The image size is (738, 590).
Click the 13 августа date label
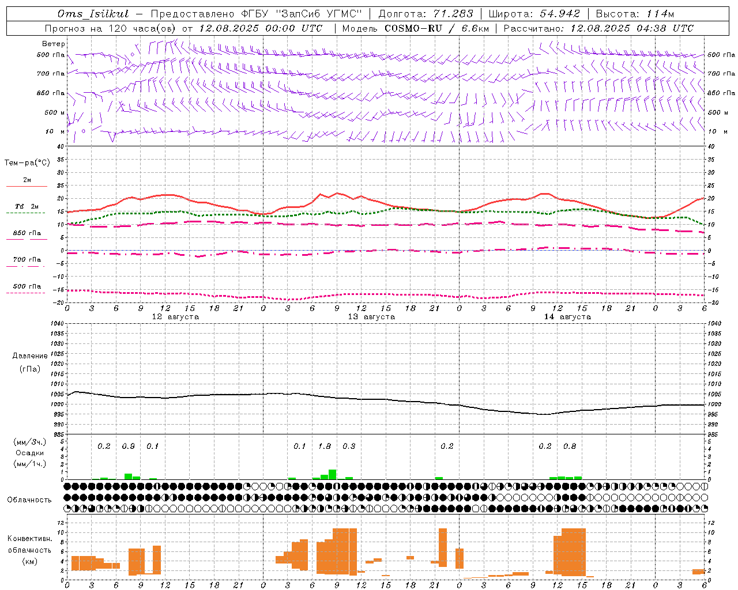click(371, 317)
